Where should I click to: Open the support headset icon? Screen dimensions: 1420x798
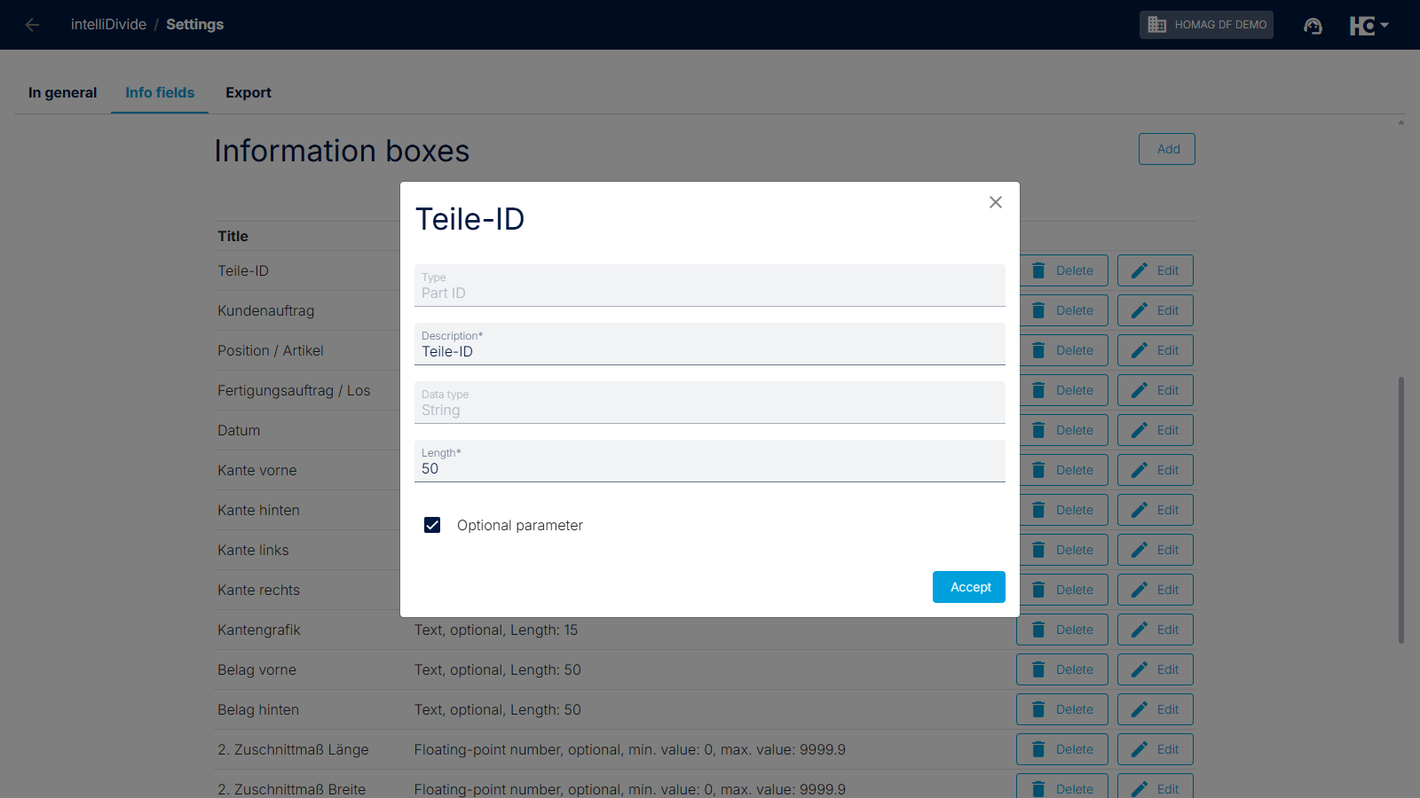click(x=1313, y=25)
